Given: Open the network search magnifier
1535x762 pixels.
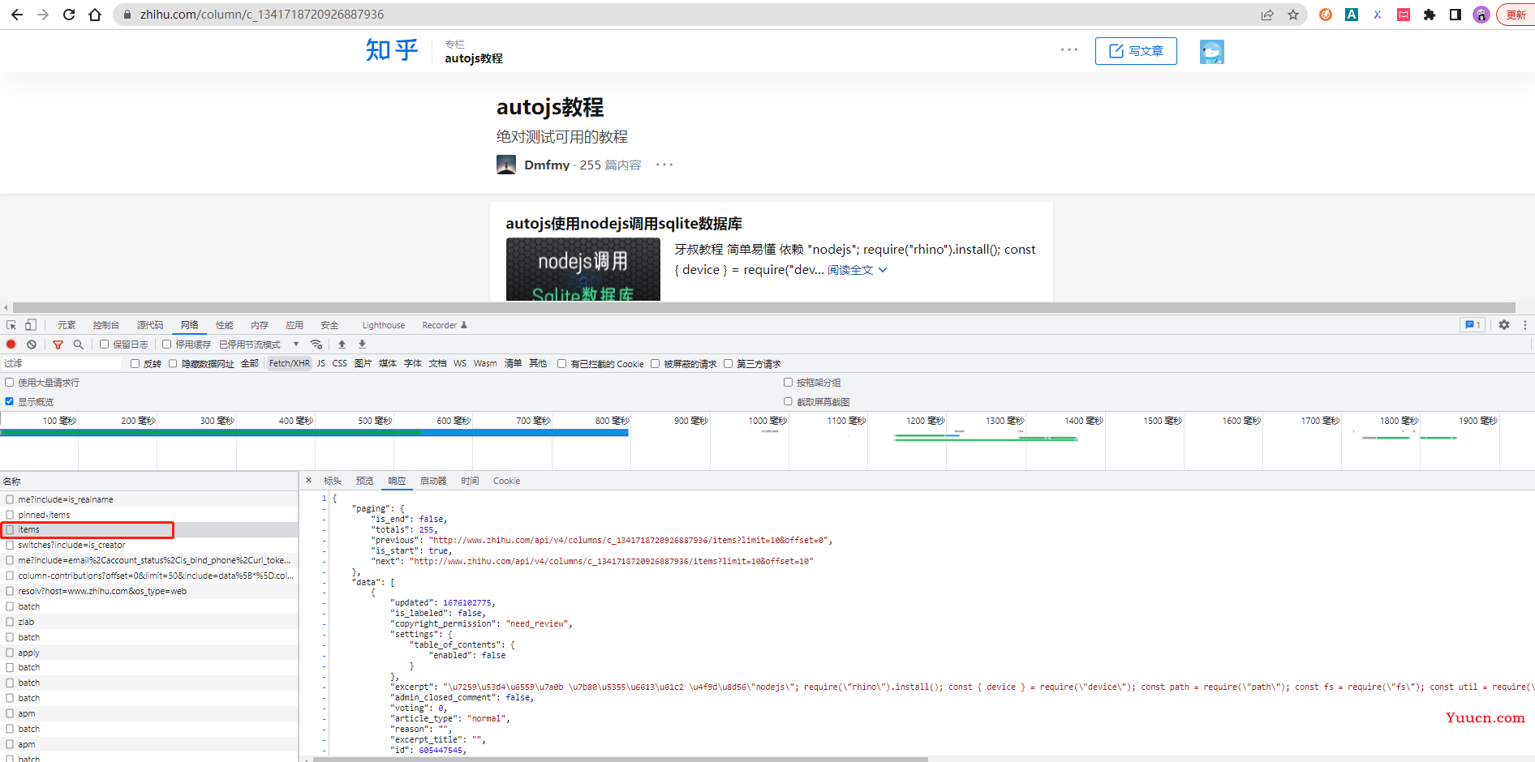Looking at the screenshot, I should coord(79,345).
